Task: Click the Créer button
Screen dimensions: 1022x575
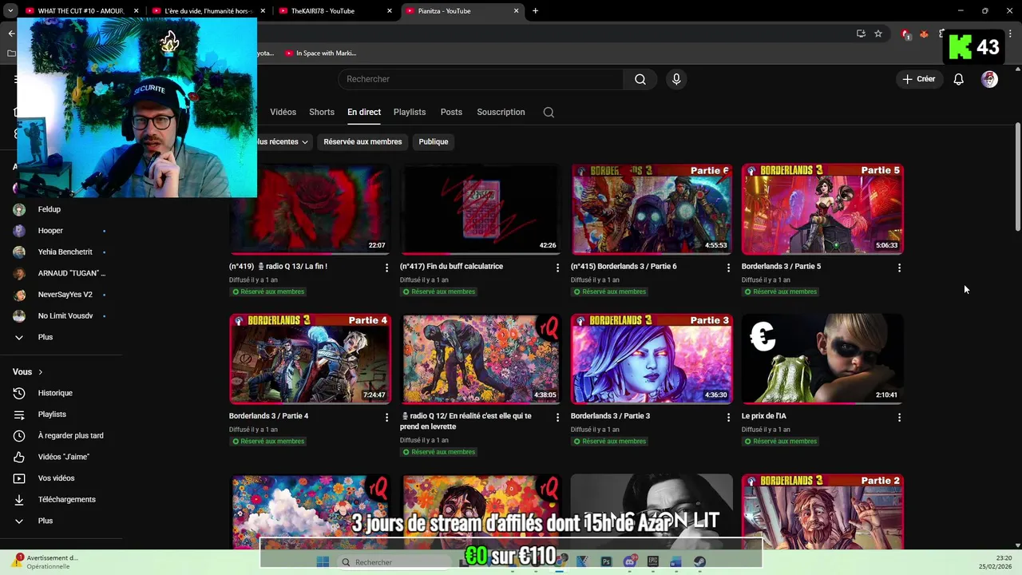Action: pyautogui.click(x=919, y=79)
